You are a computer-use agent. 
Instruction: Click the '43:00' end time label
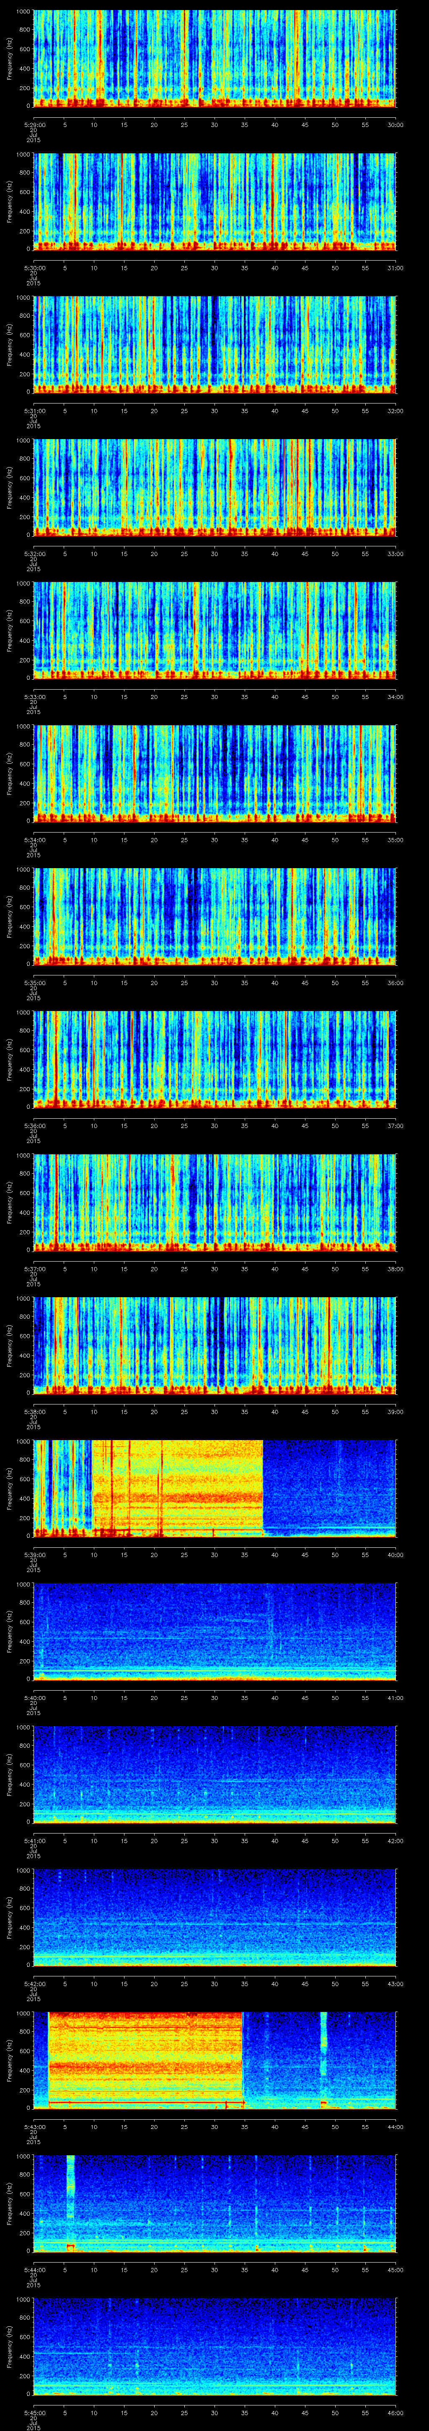click(x=396, y=1984)
